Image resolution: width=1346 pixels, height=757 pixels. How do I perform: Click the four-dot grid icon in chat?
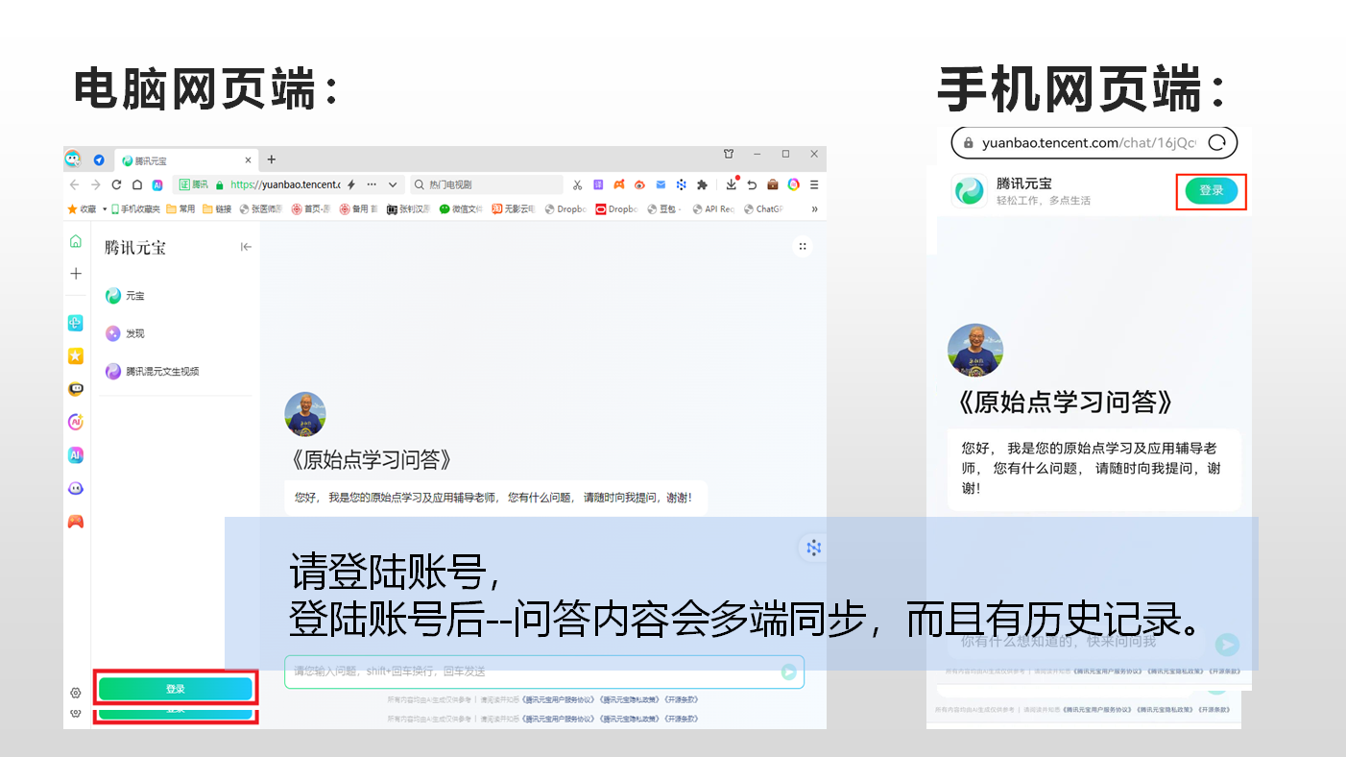[803, 247]
